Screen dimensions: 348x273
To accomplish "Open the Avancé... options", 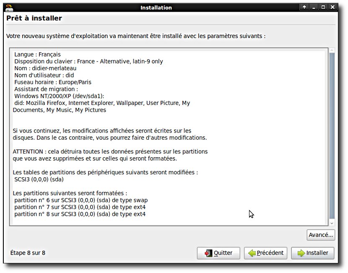I will coord(321,235).
